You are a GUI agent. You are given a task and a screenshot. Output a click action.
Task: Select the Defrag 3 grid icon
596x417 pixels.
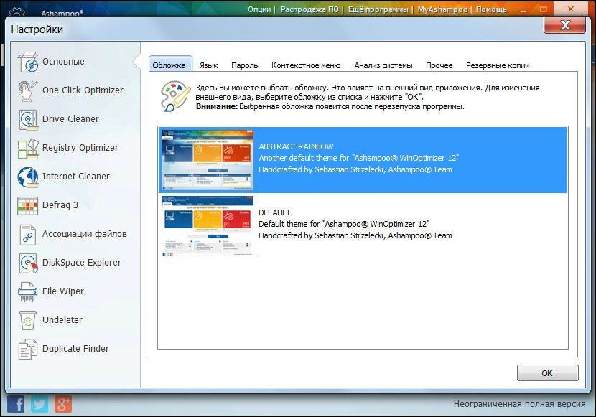click(28, 206)
